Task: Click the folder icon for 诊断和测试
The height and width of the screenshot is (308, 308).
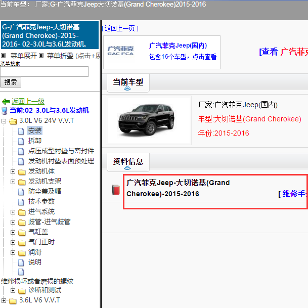Action: click(x=22, y=291)
